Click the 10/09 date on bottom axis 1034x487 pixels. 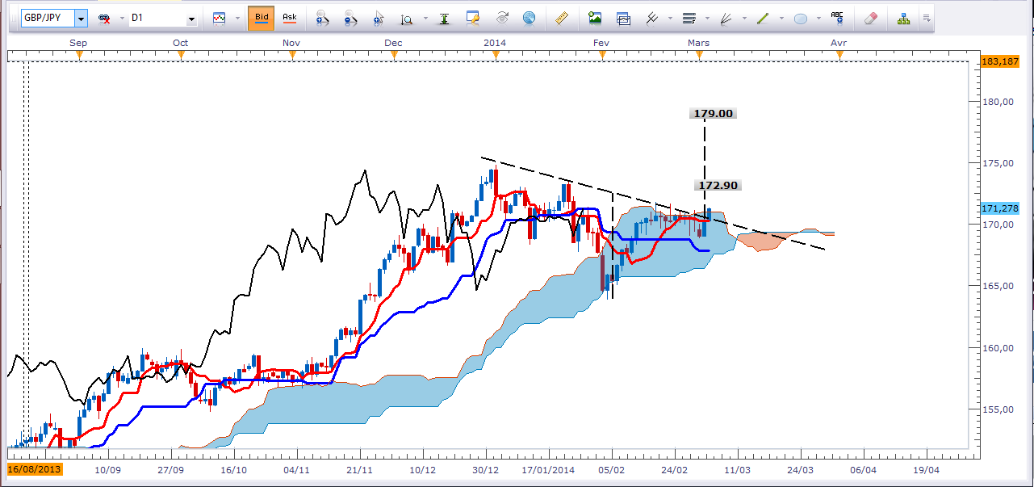[x=108, y=468]
